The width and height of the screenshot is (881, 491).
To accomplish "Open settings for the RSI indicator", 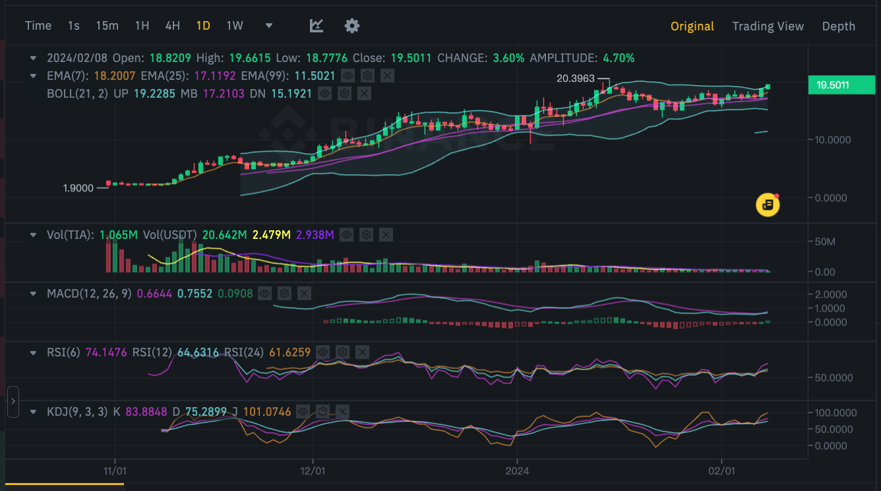I will point(342,352).
